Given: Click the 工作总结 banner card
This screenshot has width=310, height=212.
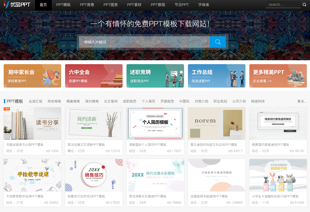Looking at the screenshot, I should tap(216, 76).
